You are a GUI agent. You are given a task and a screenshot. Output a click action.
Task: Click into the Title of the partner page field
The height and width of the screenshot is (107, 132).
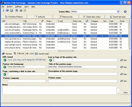point(83,67)
